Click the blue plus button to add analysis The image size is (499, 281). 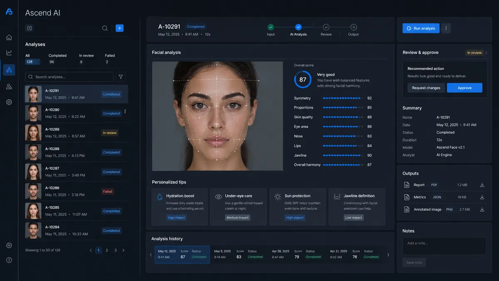pos(119,28)
